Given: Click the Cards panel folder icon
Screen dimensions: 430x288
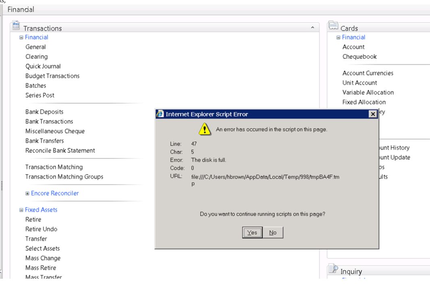Looking at the screenshot, I should click(333, 26).
